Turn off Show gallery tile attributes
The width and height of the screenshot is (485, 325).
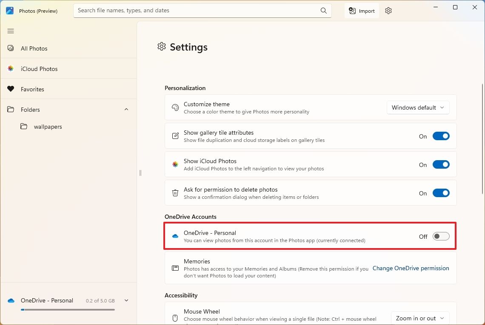(x=441, y=136)
